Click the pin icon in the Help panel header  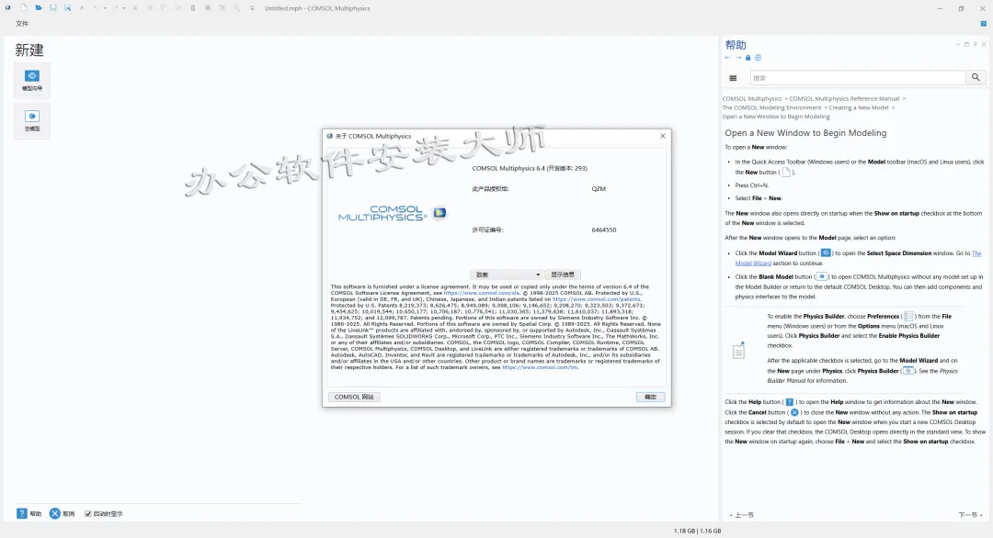click(976, 44)
